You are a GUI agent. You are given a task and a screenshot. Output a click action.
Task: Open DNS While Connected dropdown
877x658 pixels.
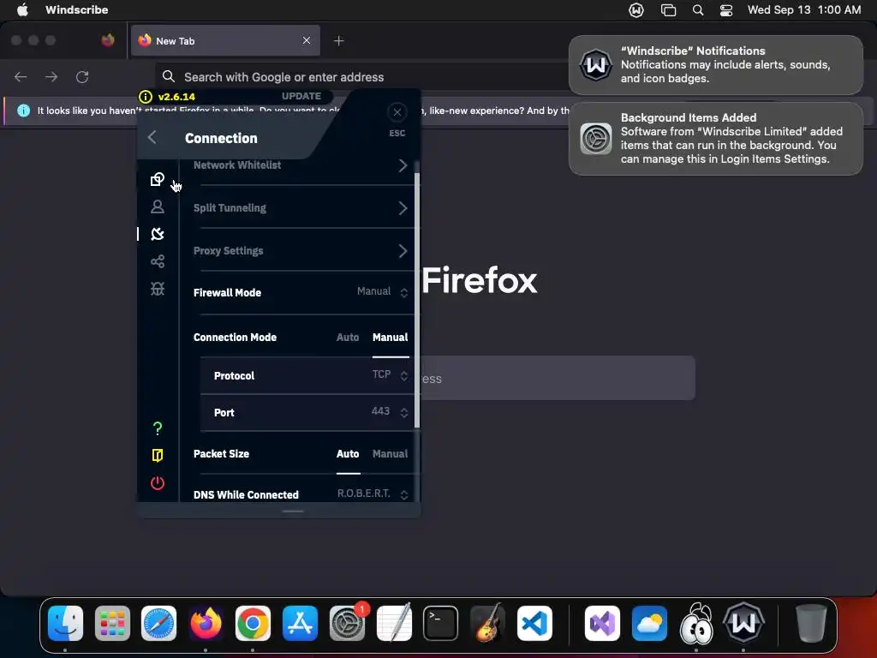[373, 494]
